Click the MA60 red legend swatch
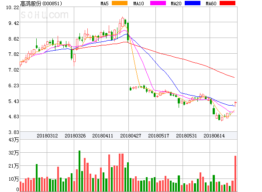 227,3
